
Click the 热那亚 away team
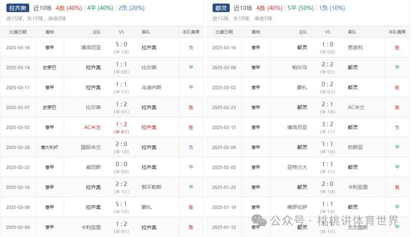355,147
